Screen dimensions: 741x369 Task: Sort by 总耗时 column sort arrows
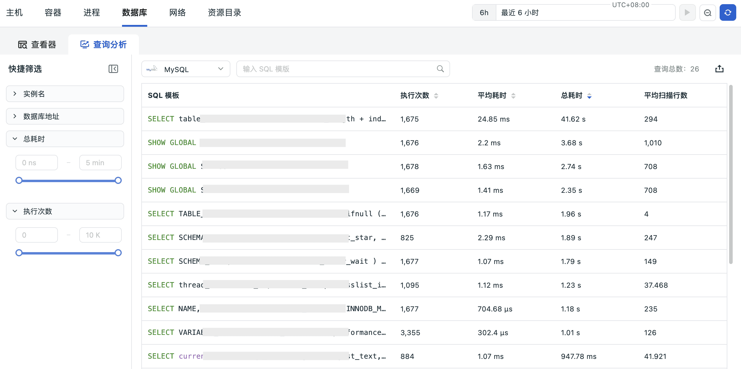[x=589, y=96]
